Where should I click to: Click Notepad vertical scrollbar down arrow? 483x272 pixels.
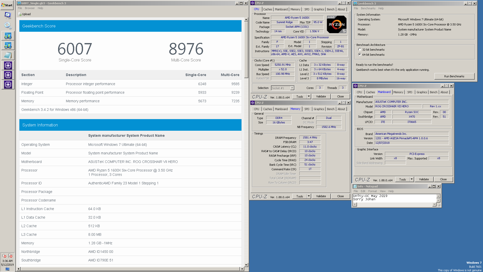click(438, 200)
